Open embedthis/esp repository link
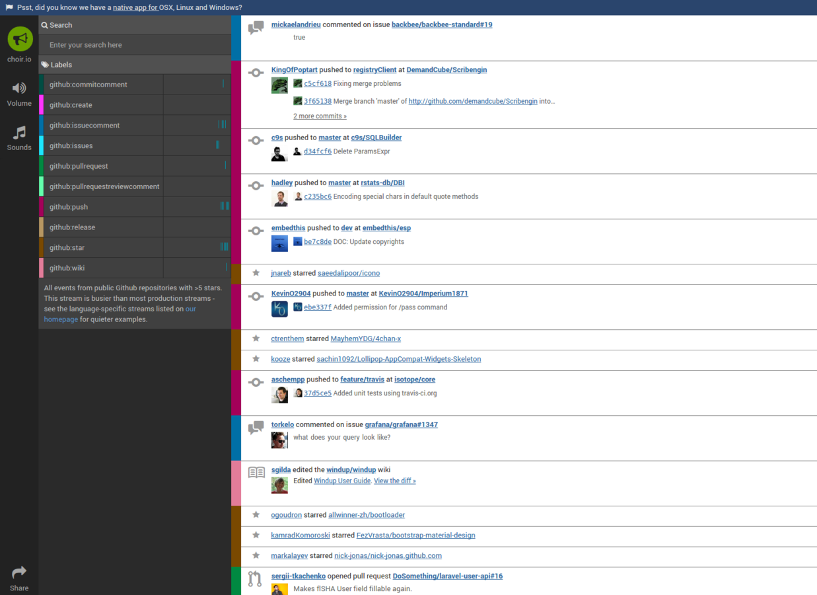This screenshot has width=817, height=595. click(x=386, y=228)
